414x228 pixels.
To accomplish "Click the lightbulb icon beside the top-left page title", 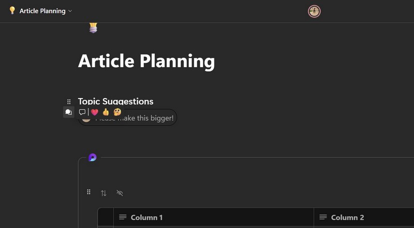I will coord(12,10).
